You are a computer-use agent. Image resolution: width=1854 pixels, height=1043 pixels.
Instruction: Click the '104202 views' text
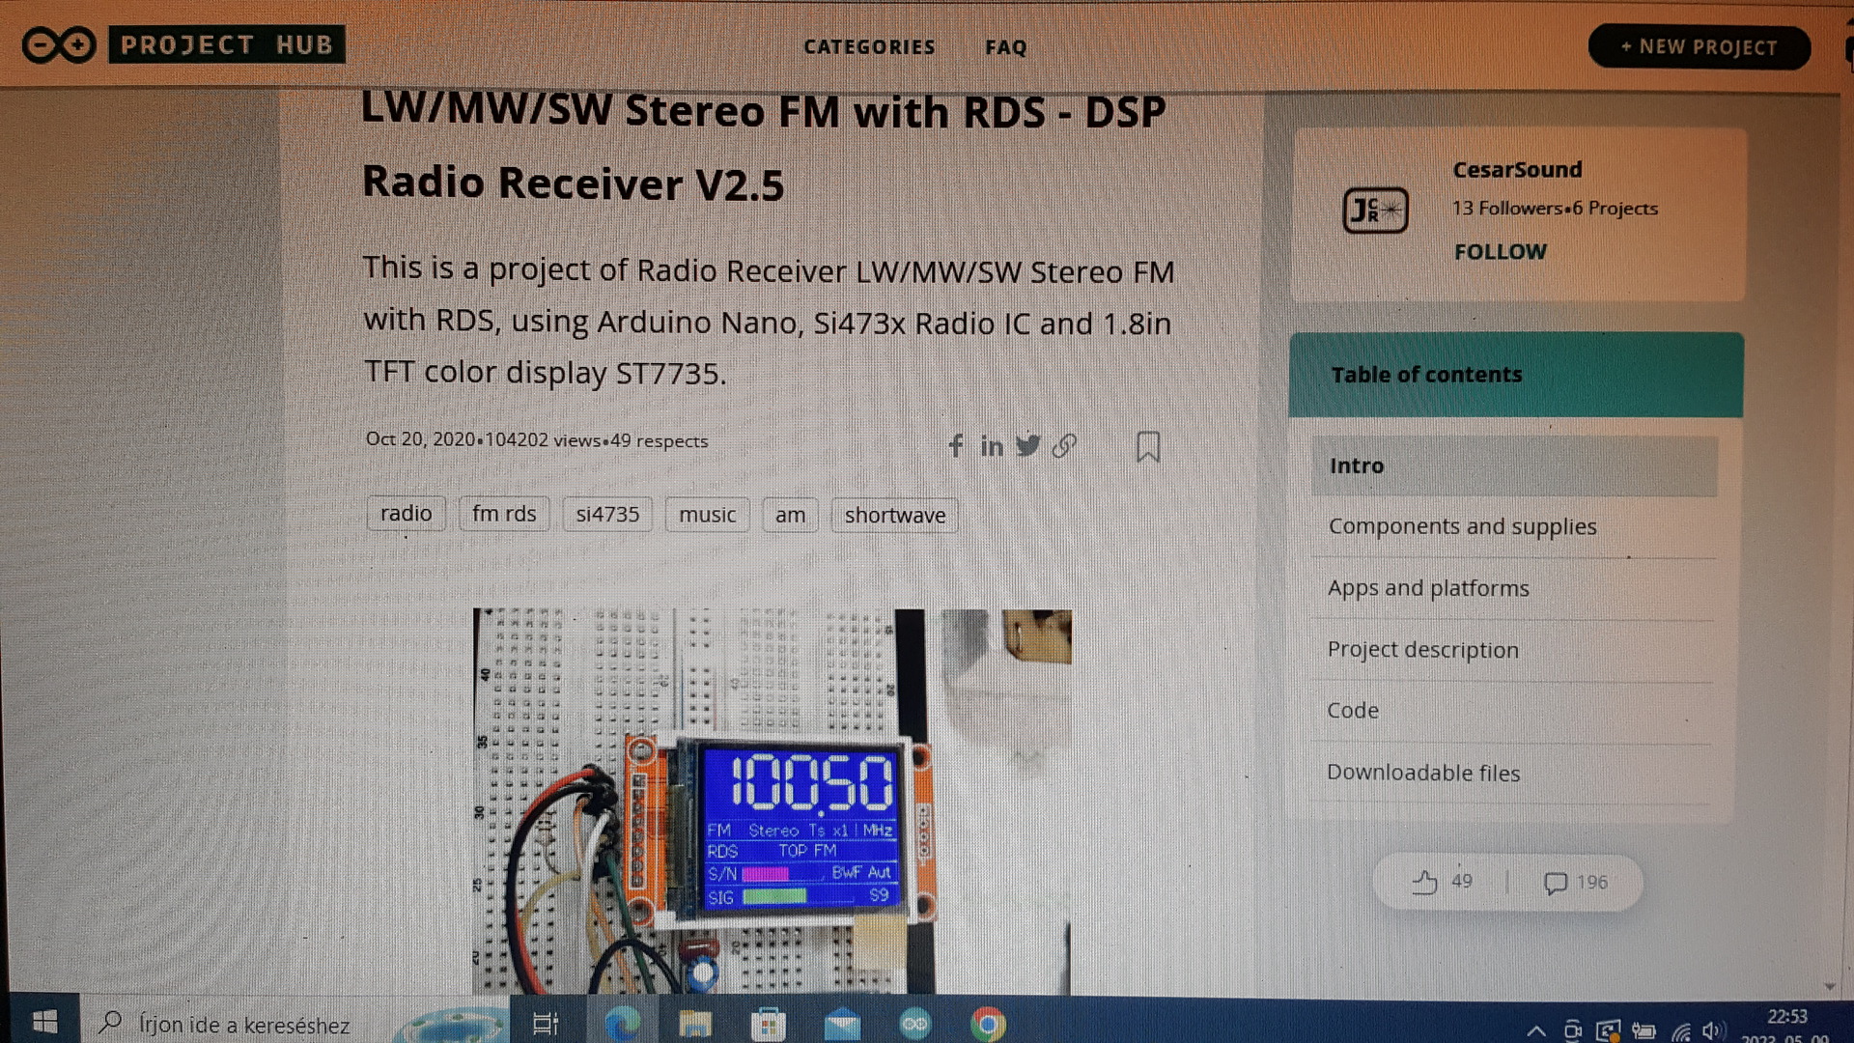click(x=543, y=440)
